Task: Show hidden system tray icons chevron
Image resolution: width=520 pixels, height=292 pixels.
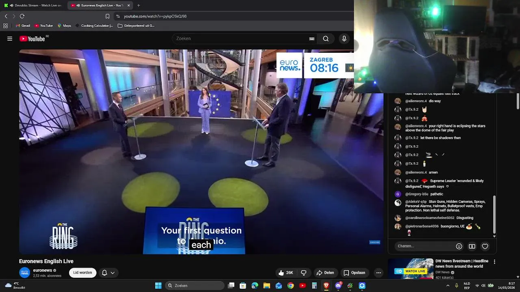Action: (448, 286)
